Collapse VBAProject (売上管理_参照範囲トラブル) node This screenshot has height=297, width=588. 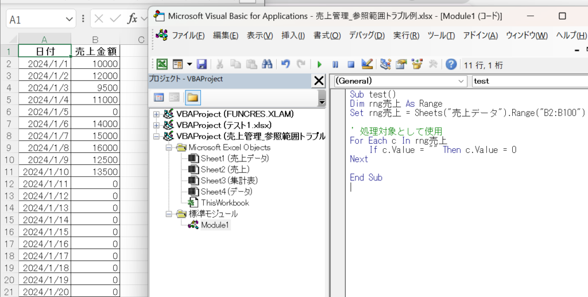pos(156,137)
